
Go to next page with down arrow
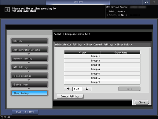87,89
